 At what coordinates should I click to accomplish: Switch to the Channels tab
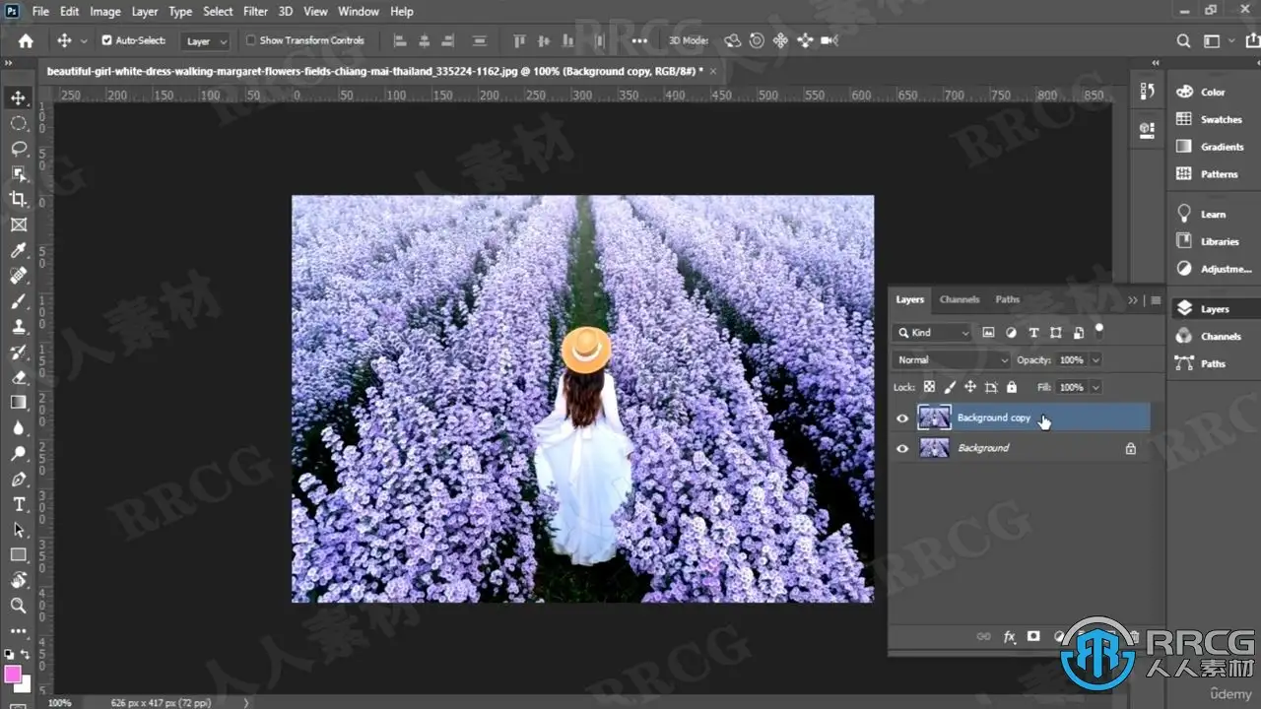click(x=959, y=299)
